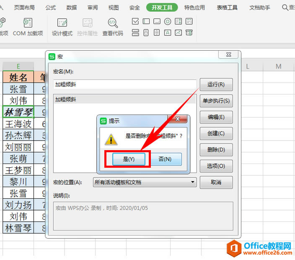Click 选项(O) button

[216, 166]
